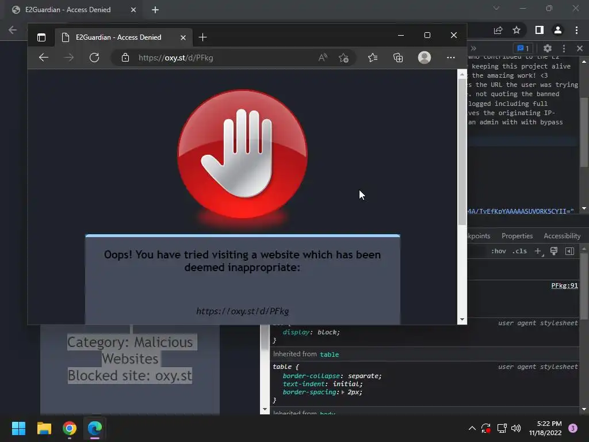The image size is (589, 442).
Task: Click Edge page vertical scrollbar thumb
Action: (462, 151)
